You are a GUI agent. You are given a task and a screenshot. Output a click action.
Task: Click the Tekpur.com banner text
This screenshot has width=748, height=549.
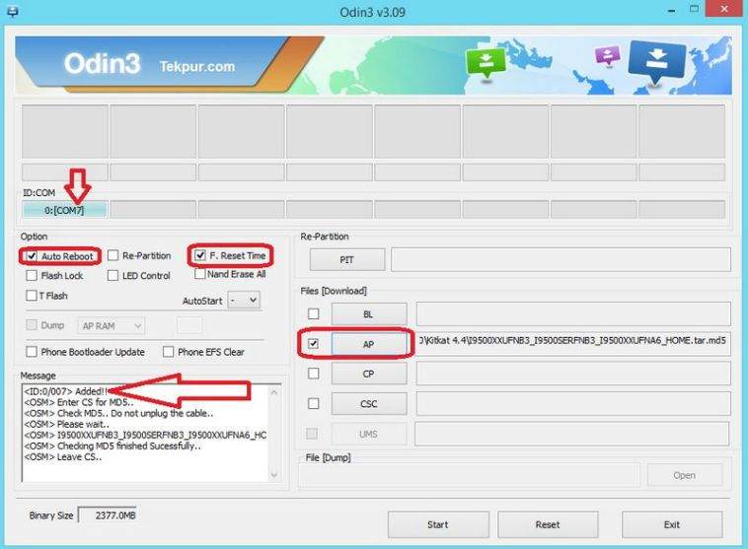(197, 66)
